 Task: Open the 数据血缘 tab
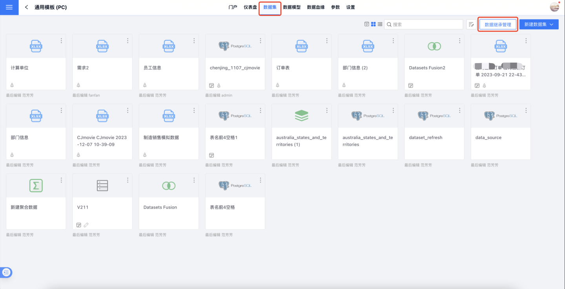316,7
